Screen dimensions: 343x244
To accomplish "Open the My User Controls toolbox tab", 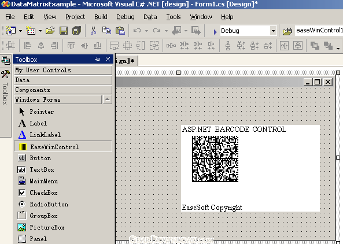I will [63, 70].
